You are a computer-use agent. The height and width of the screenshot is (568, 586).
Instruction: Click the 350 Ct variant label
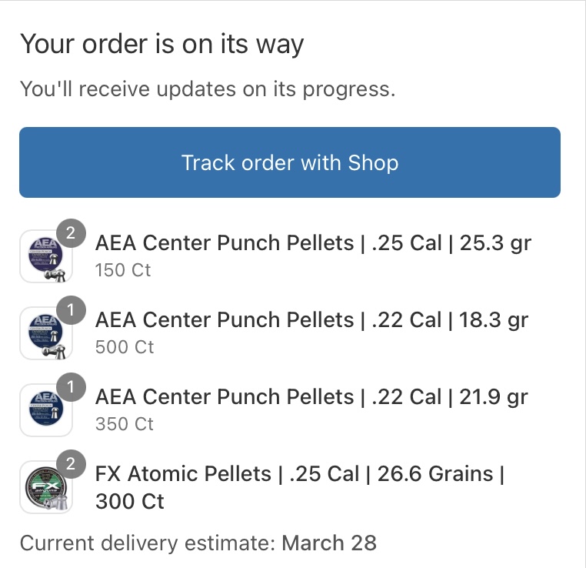pyautogui.click(x=125, y=424)
